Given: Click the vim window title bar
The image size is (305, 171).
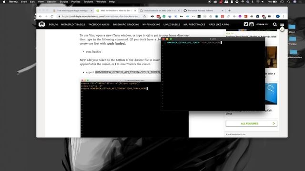Looking at the screenshot, I should 213,39.
